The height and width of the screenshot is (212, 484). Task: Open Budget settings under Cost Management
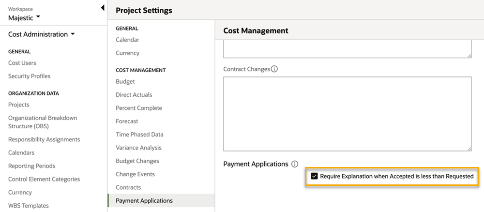(125, 82)
